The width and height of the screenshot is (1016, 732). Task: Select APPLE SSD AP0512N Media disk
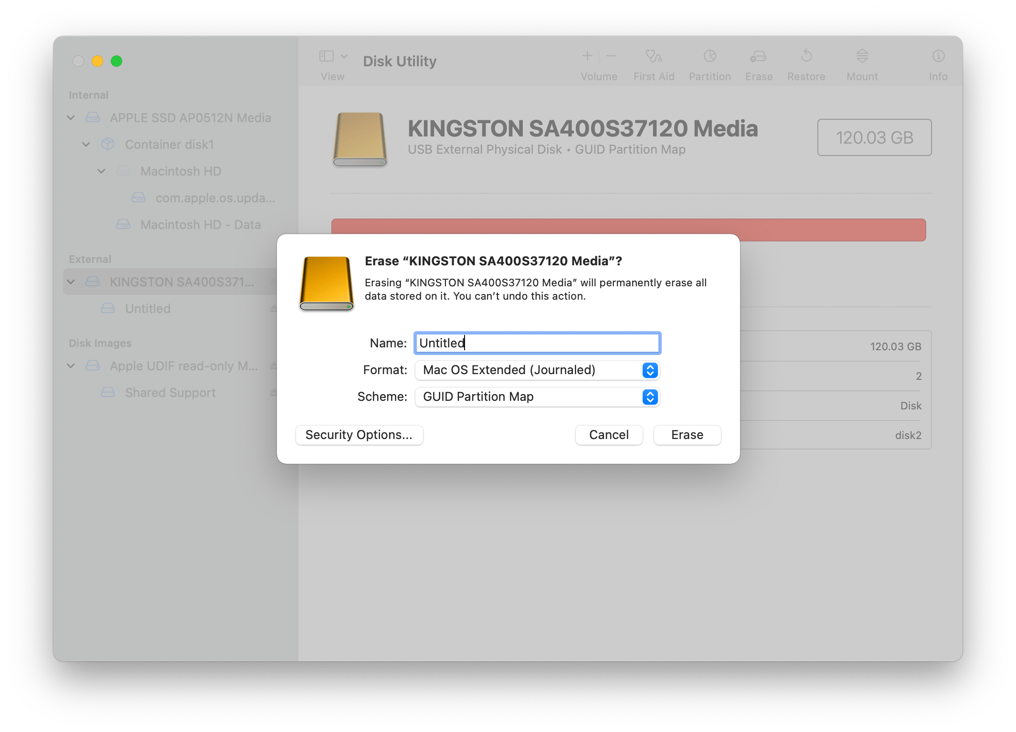(x=190, y=118)
